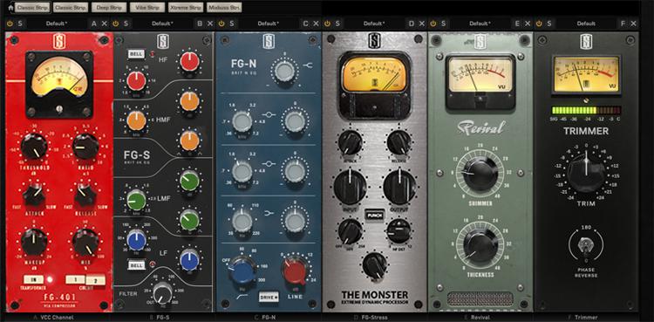This screenshot has height=322, width=654.
Task: Click the FG-401 Makeup knob
Action: [x=34, y=243]
